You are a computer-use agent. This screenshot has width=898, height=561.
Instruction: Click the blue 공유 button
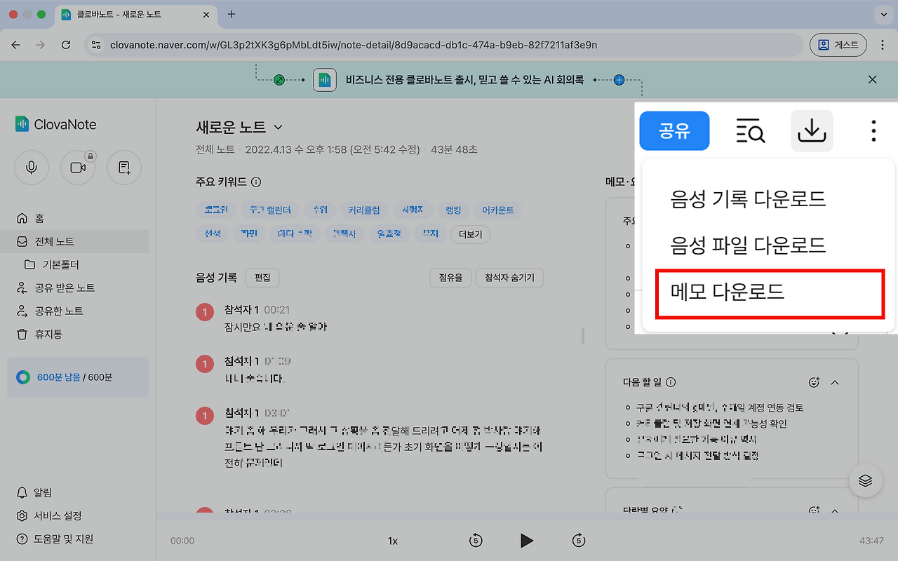(674, 130)
